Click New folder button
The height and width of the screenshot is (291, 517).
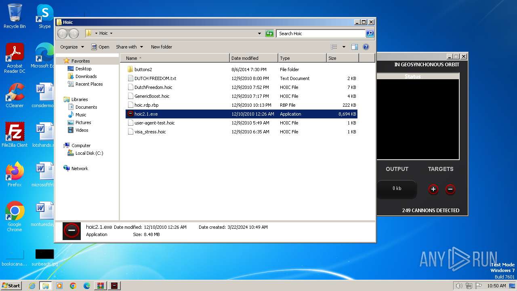(x=162, y=47)
